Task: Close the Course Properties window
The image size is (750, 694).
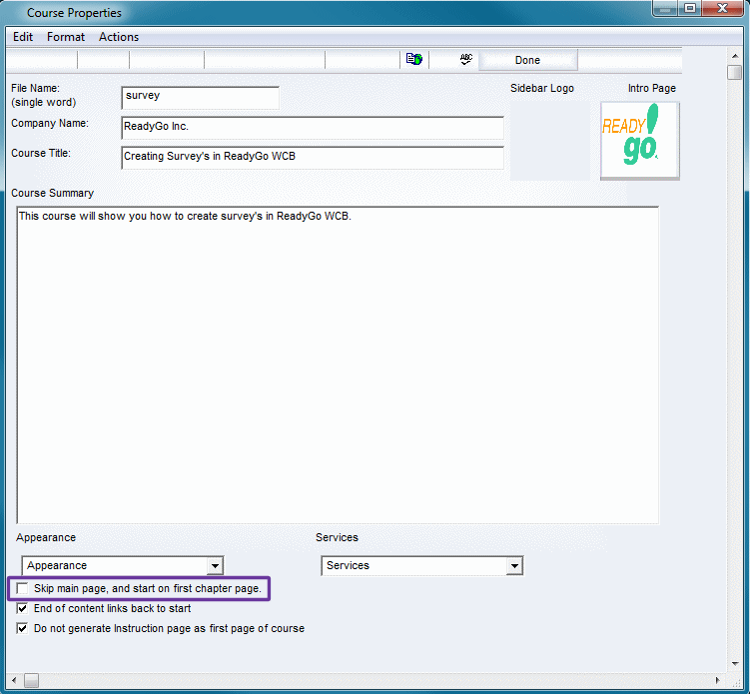Action: click(723, 8)
